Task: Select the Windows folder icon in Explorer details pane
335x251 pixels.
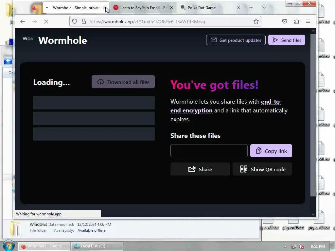Action: pyautogui.click(x=16, y=228)
